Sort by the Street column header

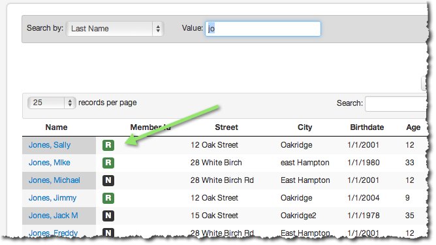(x=226, y=127)
